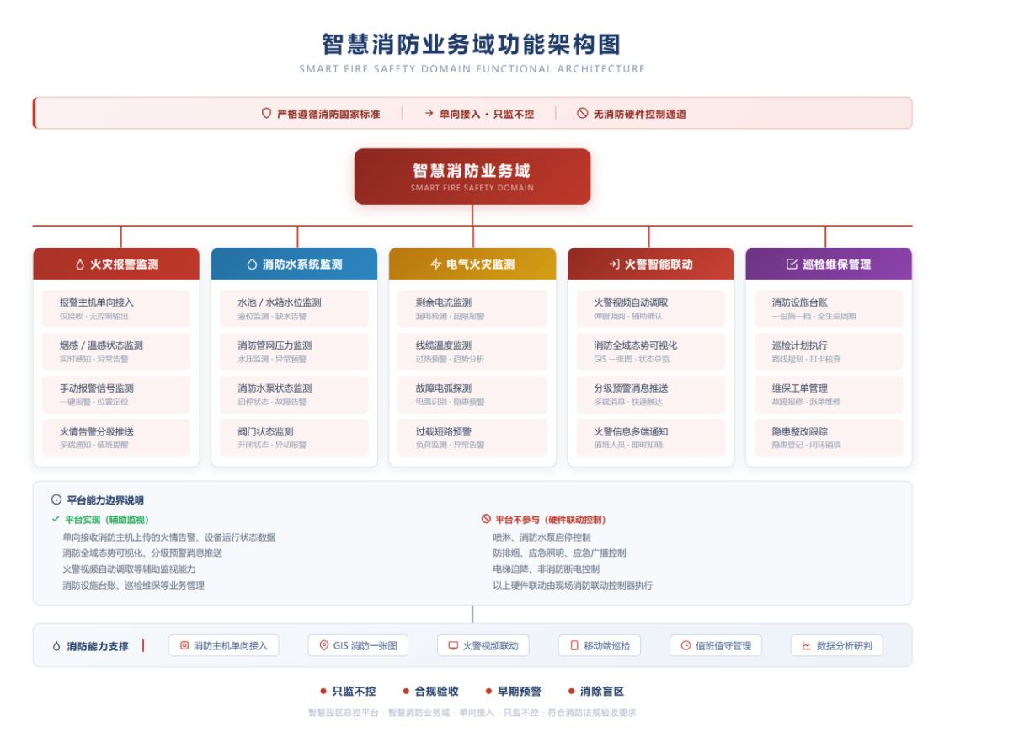Select the 消防水泵状态监测 item
Viewport: 1019px width, 748px height.
(x=295, y=394)
